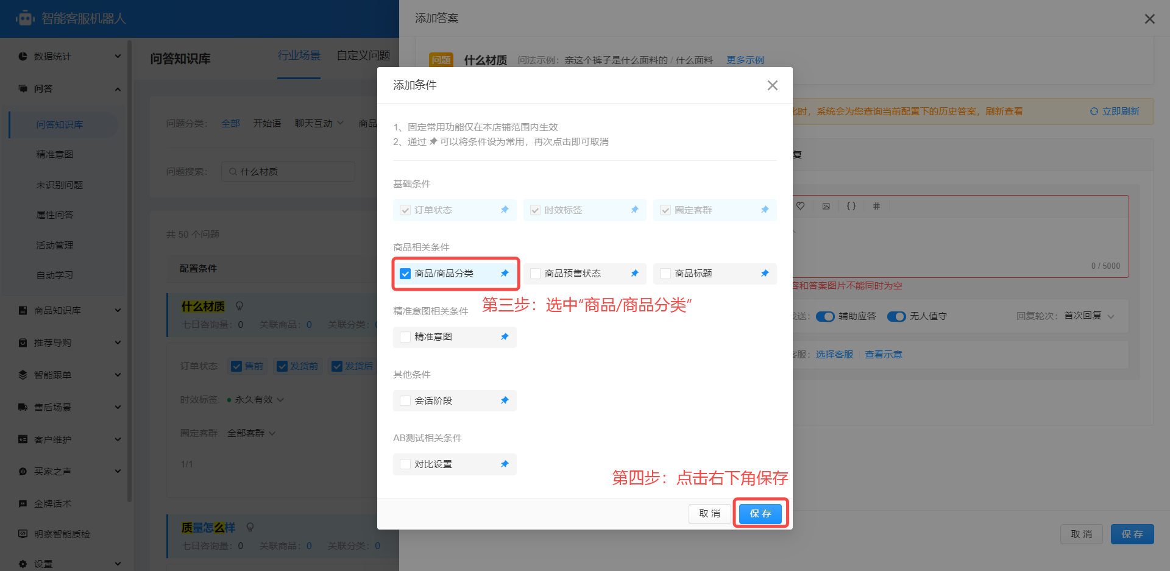The width and height of the screenshot is (1170, 571).
Task: Click the 问题搜索 field containing 什么材质
Action: pyautogui.click(x=288, y=172)
